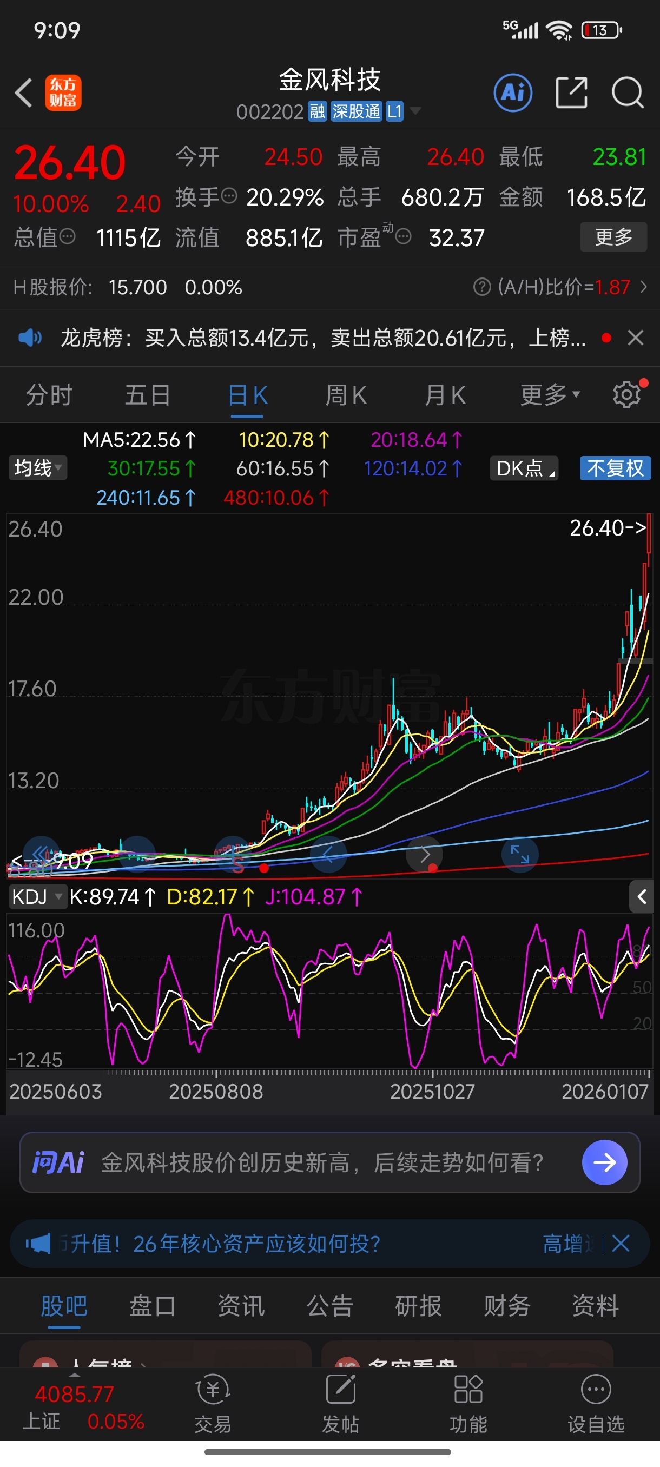
Task: Tap the 市盈 info icon
Action: point(403,236)
